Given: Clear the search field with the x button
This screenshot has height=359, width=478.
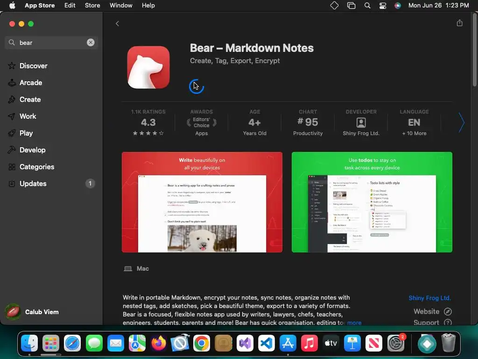Looking at the screenshot, I should click(91, 43).
